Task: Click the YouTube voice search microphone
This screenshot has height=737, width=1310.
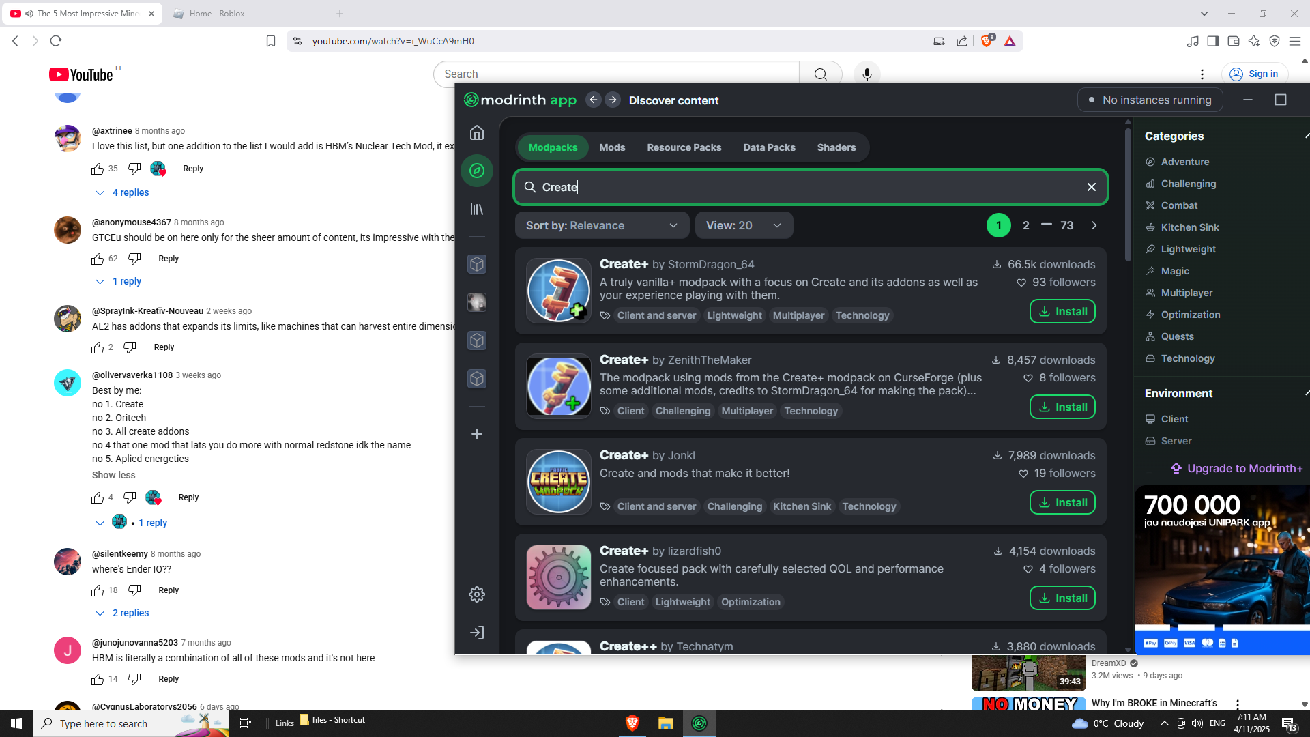Action: pos(867,74)
